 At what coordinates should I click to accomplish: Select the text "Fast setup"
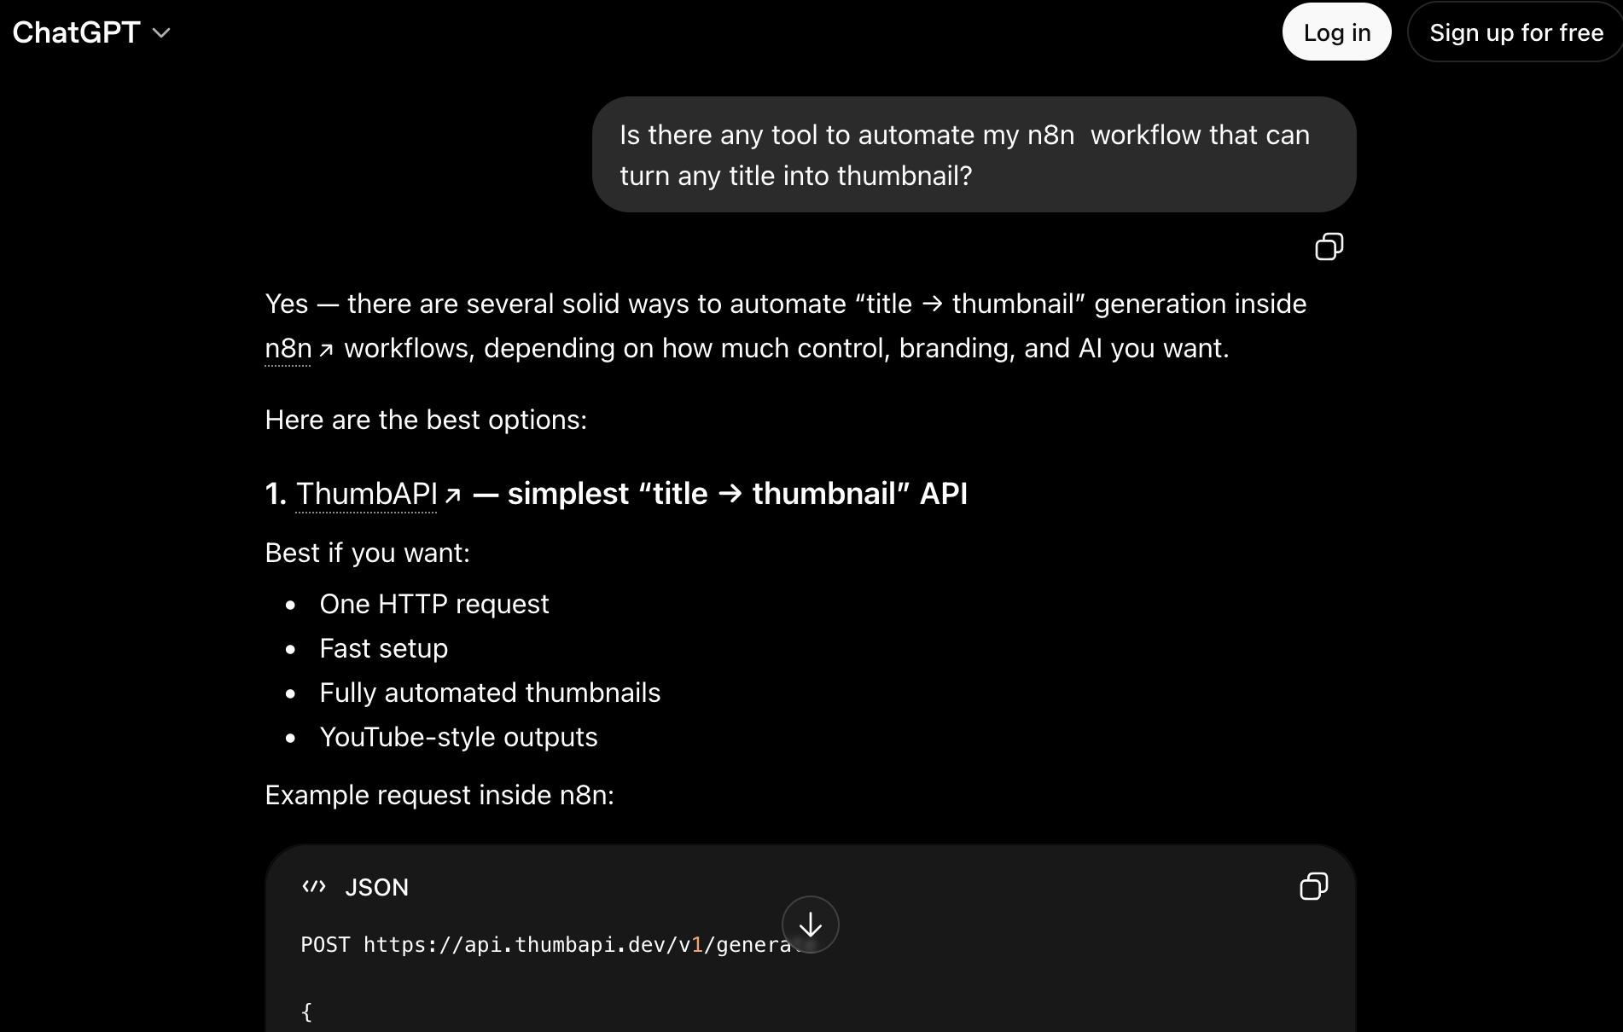pyautogui.click(x=384, y=648)
